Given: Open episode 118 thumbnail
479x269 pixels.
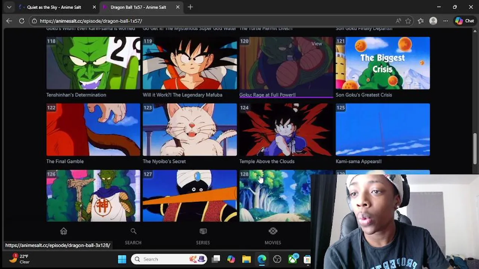Looking at the screenshot, I should 93,63.
